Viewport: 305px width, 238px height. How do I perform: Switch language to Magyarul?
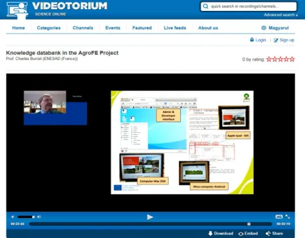pos(279,28)
